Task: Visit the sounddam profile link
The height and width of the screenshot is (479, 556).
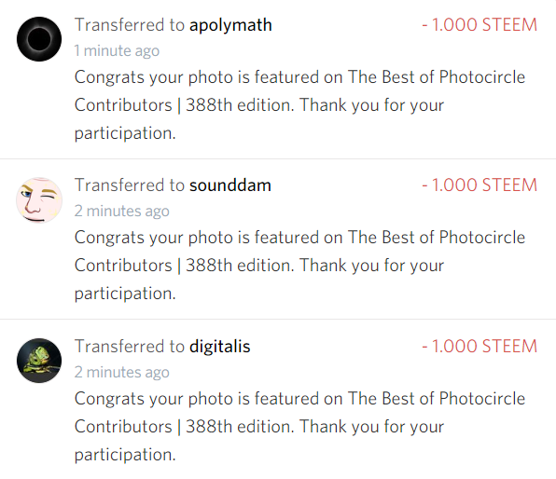Action: pyautogui.click(x=230, y=185)
